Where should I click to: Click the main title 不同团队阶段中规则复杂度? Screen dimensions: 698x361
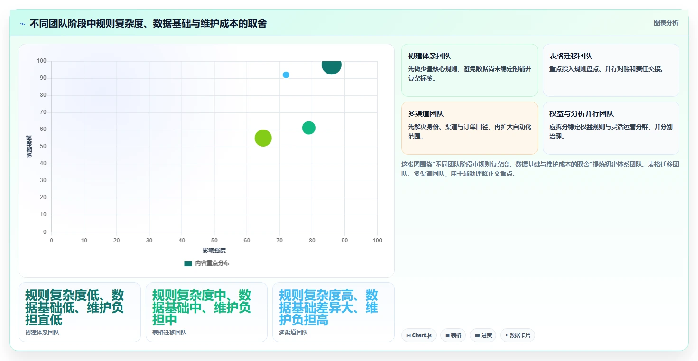[148, 23]
